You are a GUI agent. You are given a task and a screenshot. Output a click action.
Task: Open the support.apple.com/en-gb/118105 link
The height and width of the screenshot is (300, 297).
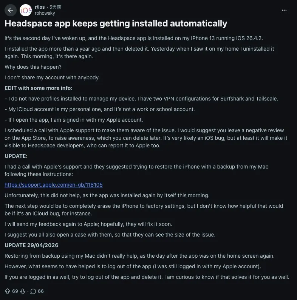coord(54,185)
